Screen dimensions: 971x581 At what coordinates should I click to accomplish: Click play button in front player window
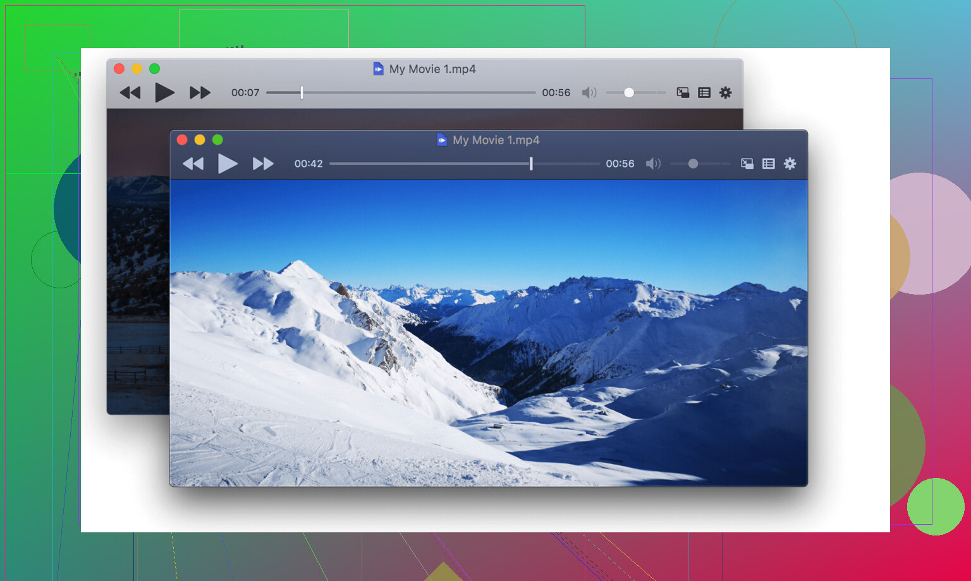pyautogui.click(x=228, y=164)
